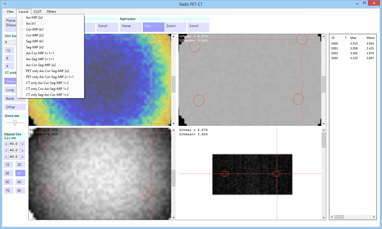This screenshot has height=229, width=382.
Task: Set SUV scale to 4
Action: [x=9, y=66]
